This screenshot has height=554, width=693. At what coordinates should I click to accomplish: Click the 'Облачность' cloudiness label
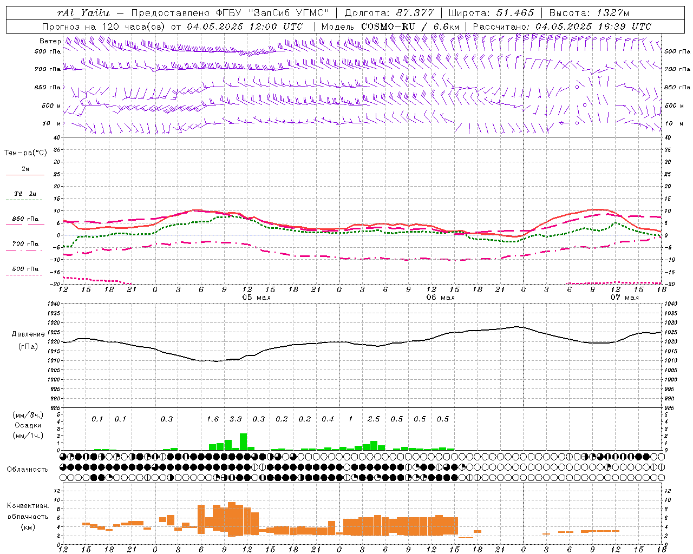point(28,470)
